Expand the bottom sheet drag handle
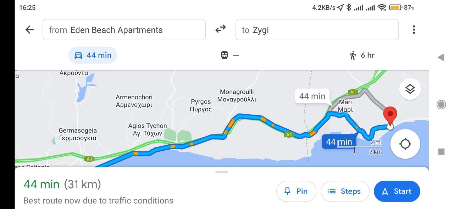This screenshot has height=209, width=454. coord(222,172)
